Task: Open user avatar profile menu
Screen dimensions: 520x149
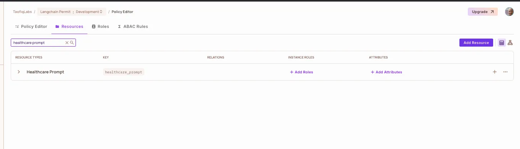Action: (509, 12)
